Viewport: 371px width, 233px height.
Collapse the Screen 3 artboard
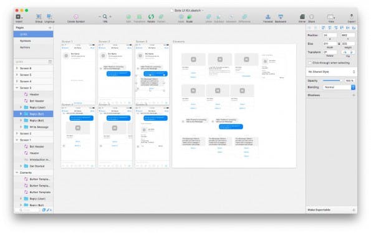(17, 88)
